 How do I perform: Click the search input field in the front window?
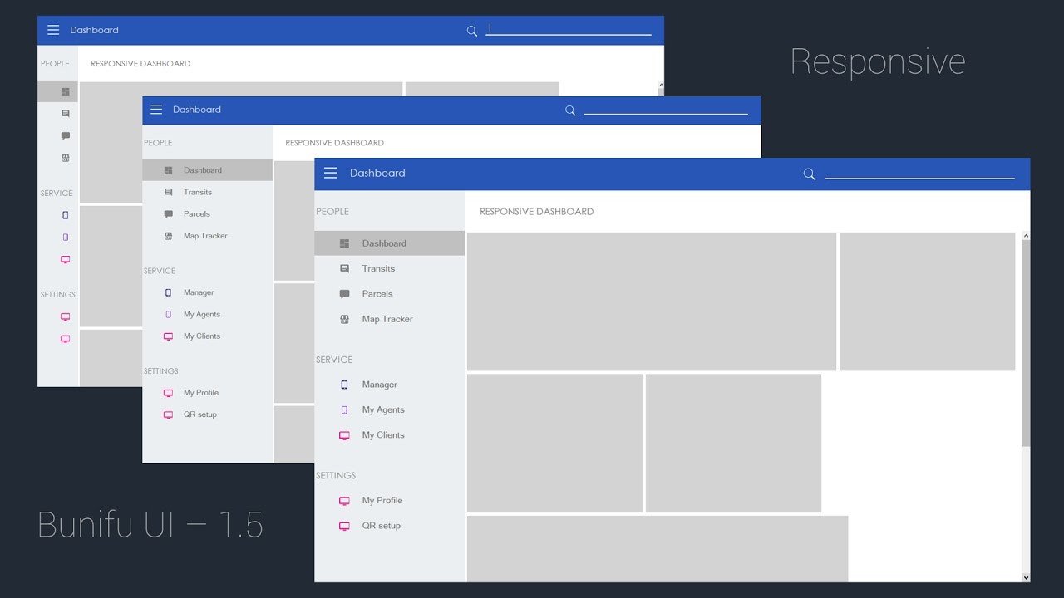coord(919,172)
